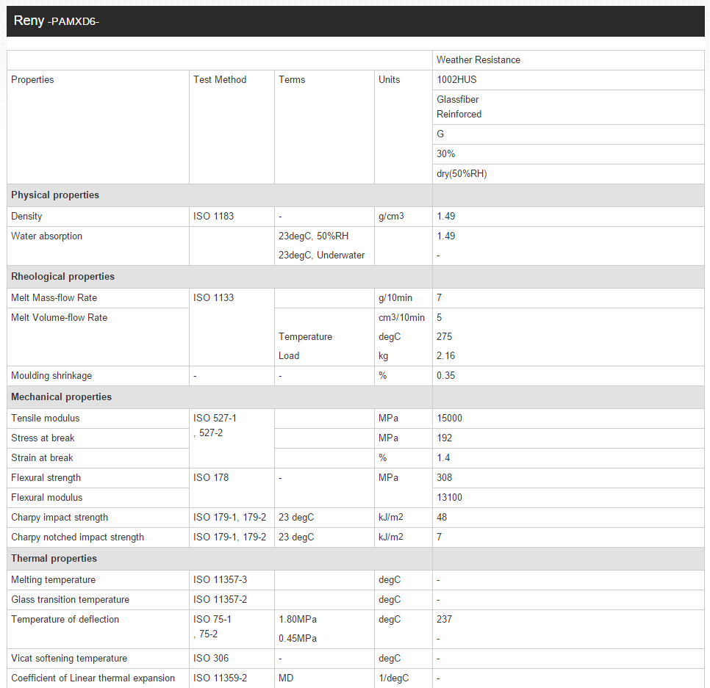Select the 13100 flexural modulus value
The width and height of the screenshot is (710, 688).
tap(449, 498)
